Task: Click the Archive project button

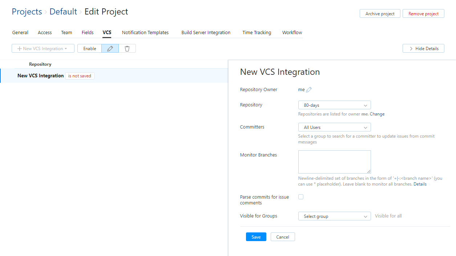Action: click(380, 14)
